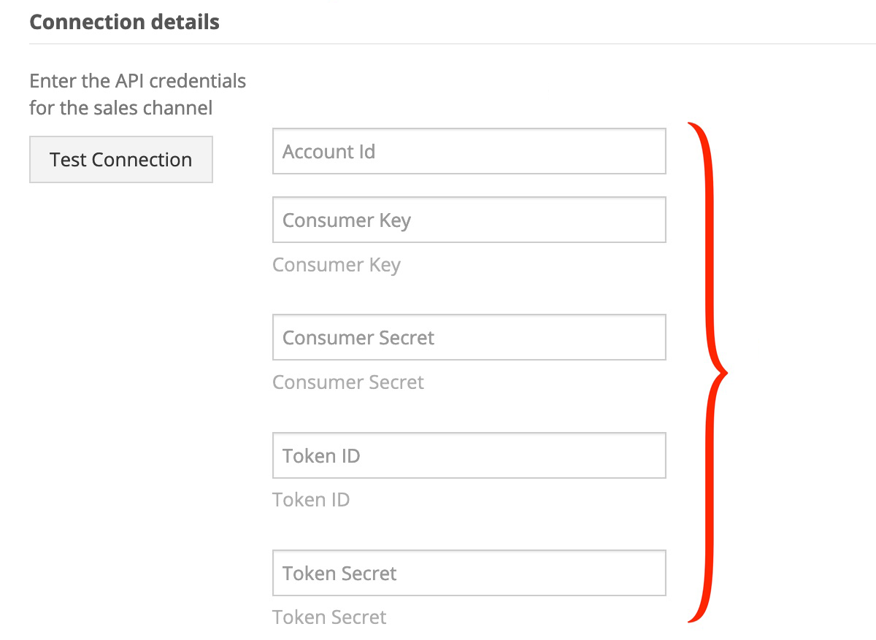Click the word "details" in the section title
This screenshot has width=876, height=640.
pos(185,22)
